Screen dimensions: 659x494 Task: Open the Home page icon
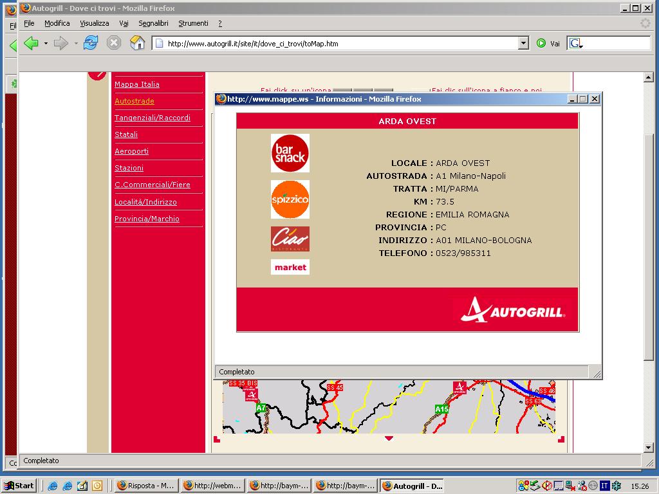[137, 43]
